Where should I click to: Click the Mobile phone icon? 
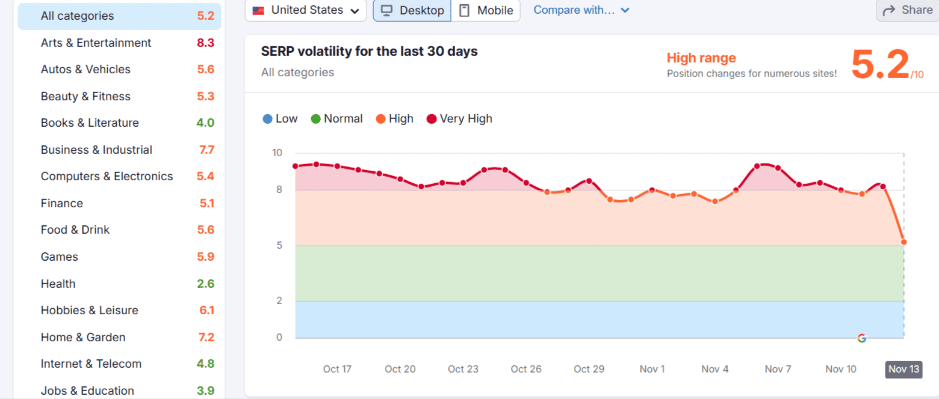463,10
